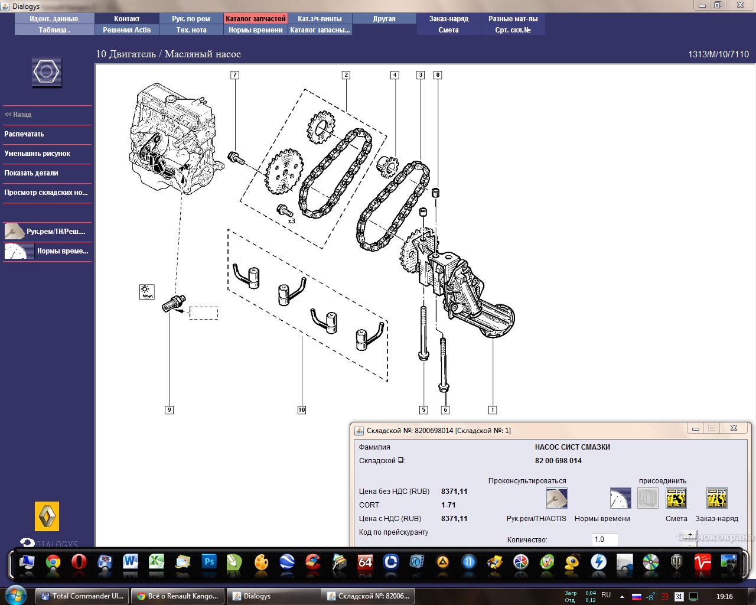The image size is (756, 605).
Task: Switch to the Идент. данные tab
Action: pyautogui.click(x=54, y=19)
